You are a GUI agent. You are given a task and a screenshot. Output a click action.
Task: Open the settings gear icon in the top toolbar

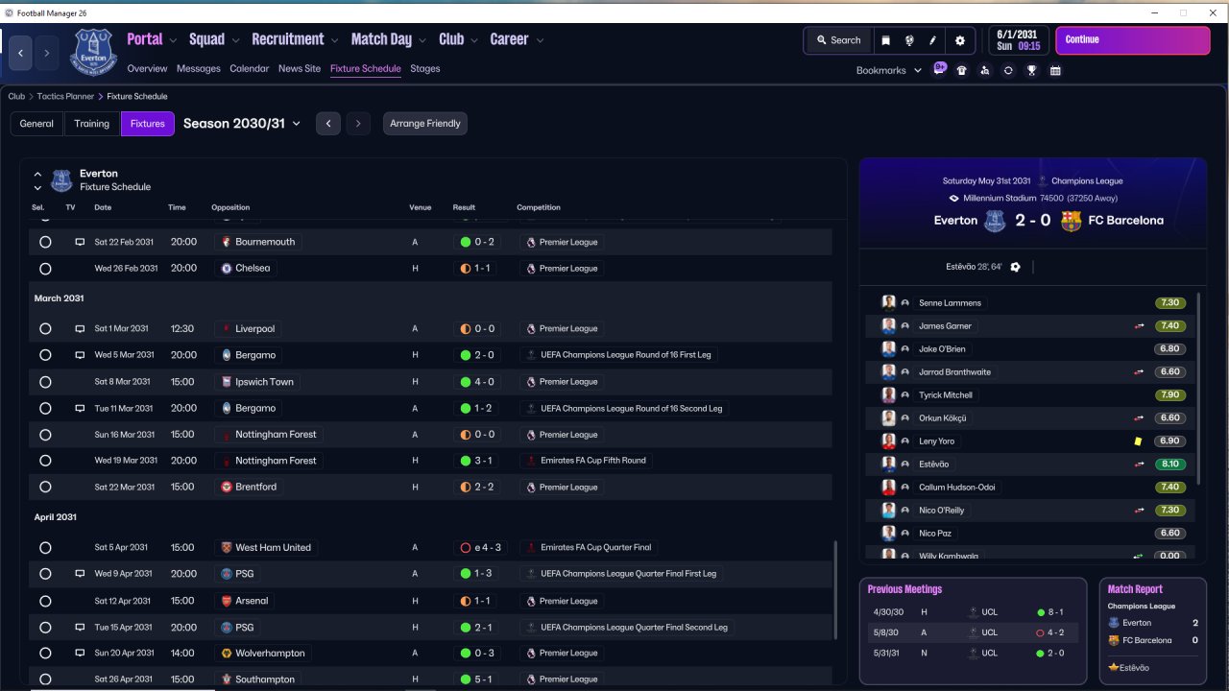[960, 40]
